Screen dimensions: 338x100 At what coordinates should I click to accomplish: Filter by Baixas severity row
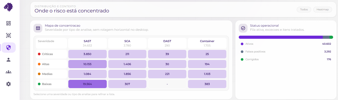tap(51, 84)
